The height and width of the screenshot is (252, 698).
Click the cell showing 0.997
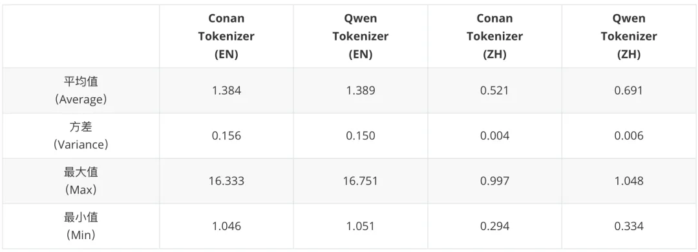494,181
